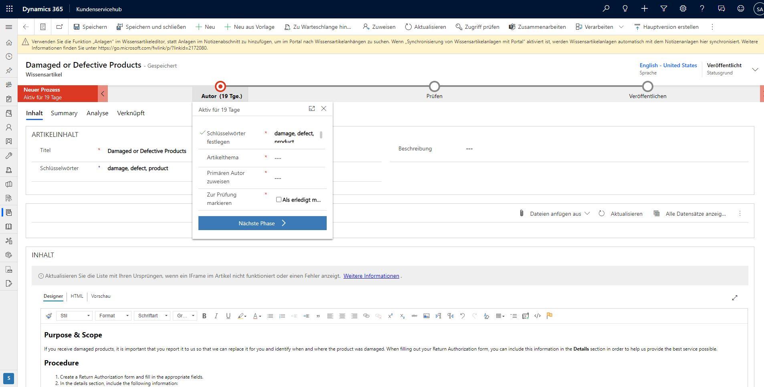The width and height of the screenshot is (764, 387).
Task: Switch to the Summary tab
Action: pyautogui.click(x=64, y=113)
